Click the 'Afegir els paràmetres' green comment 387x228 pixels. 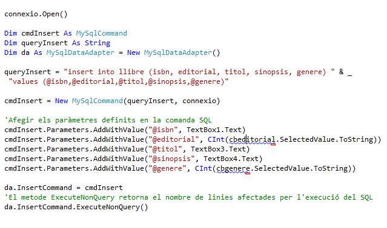108,120
